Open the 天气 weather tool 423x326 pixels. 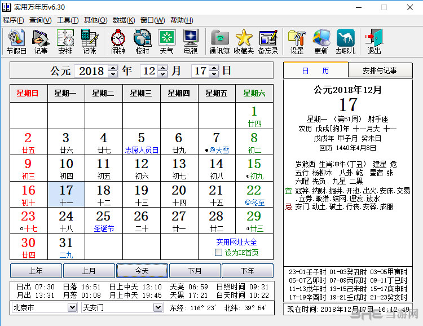point(166,42)
